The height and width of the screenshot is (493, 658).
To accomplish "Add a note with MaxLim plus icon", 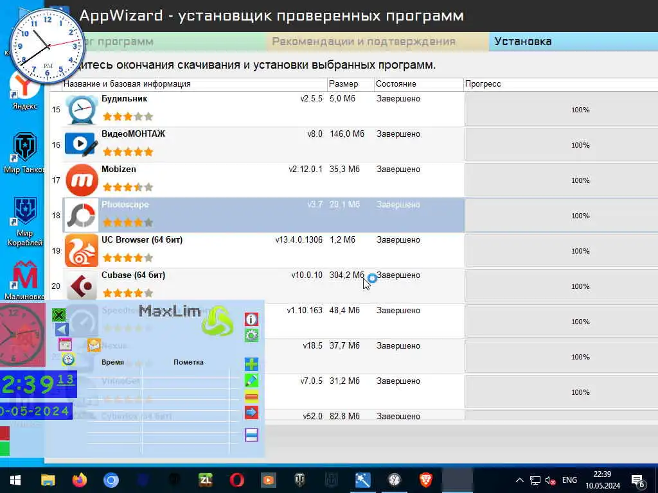I will coord(251,364).
